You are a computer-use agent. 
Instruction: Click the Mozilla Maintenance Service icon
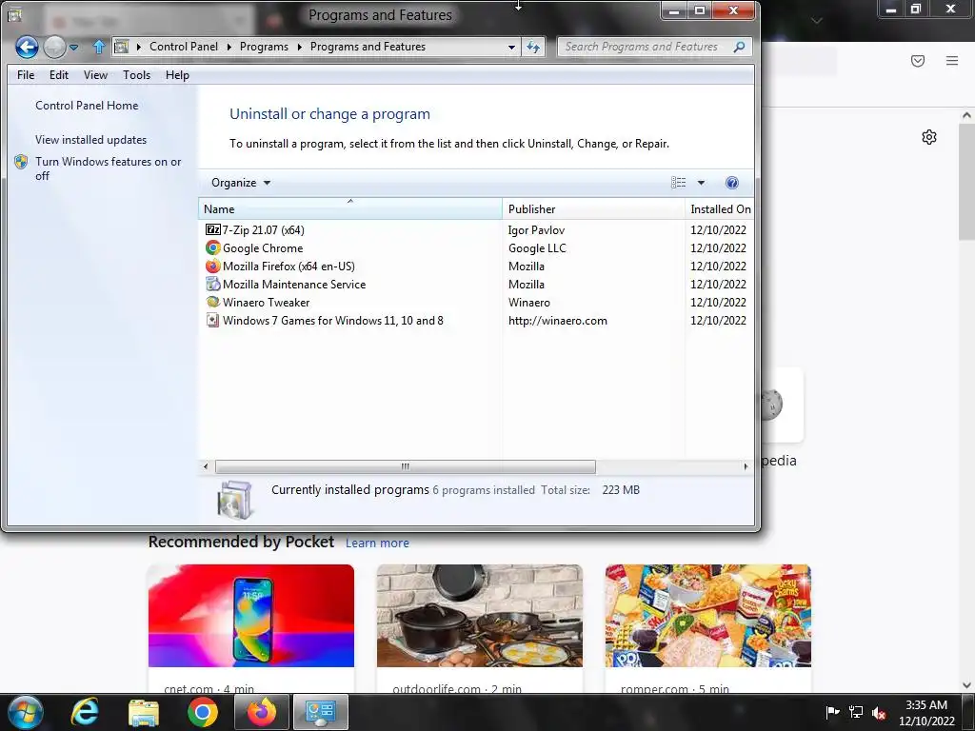tap(212, 284)
